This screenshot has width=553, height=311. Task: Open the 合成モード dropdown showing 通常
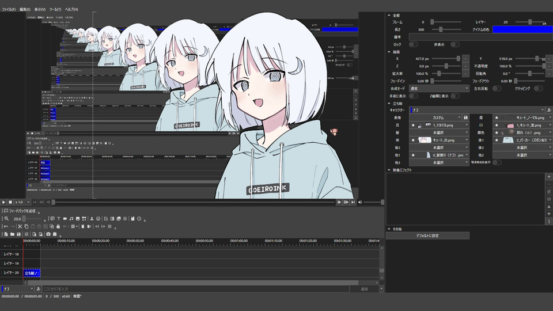439,89
